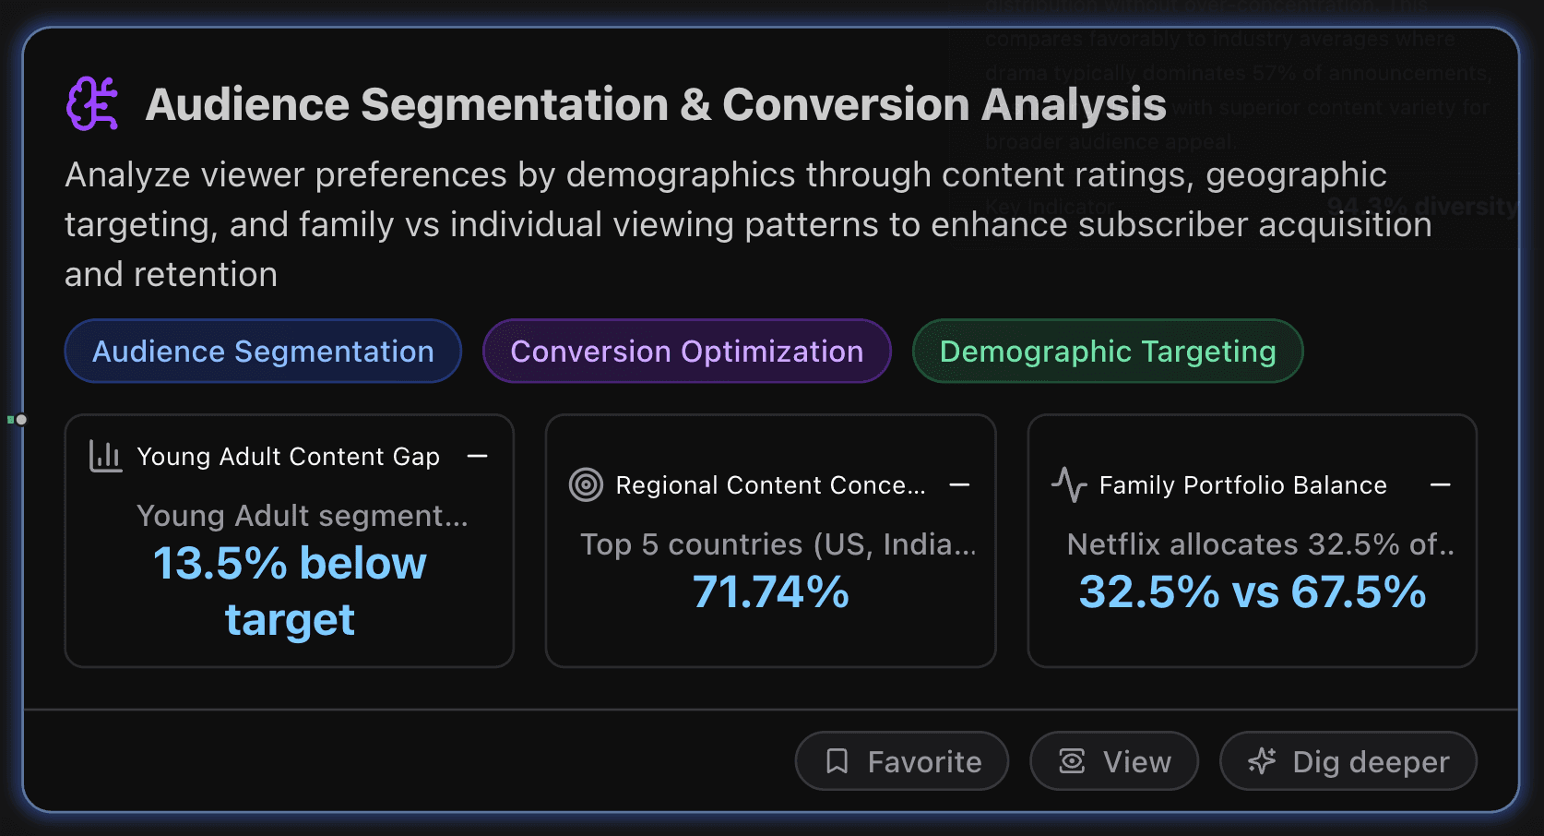Click the Dig deeper button
This screenshot has height=836, width=1544.
click(x=1348, y=760)
